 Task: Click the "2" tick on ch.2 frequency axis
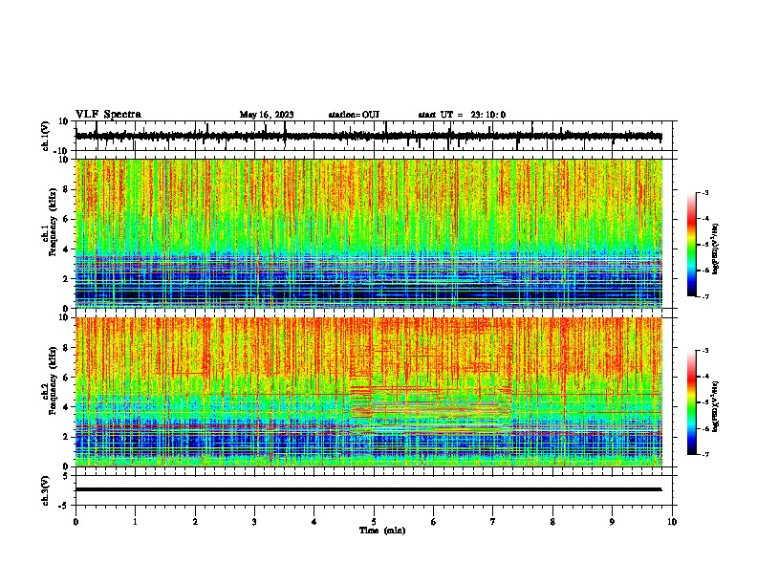tap(66, 437)
